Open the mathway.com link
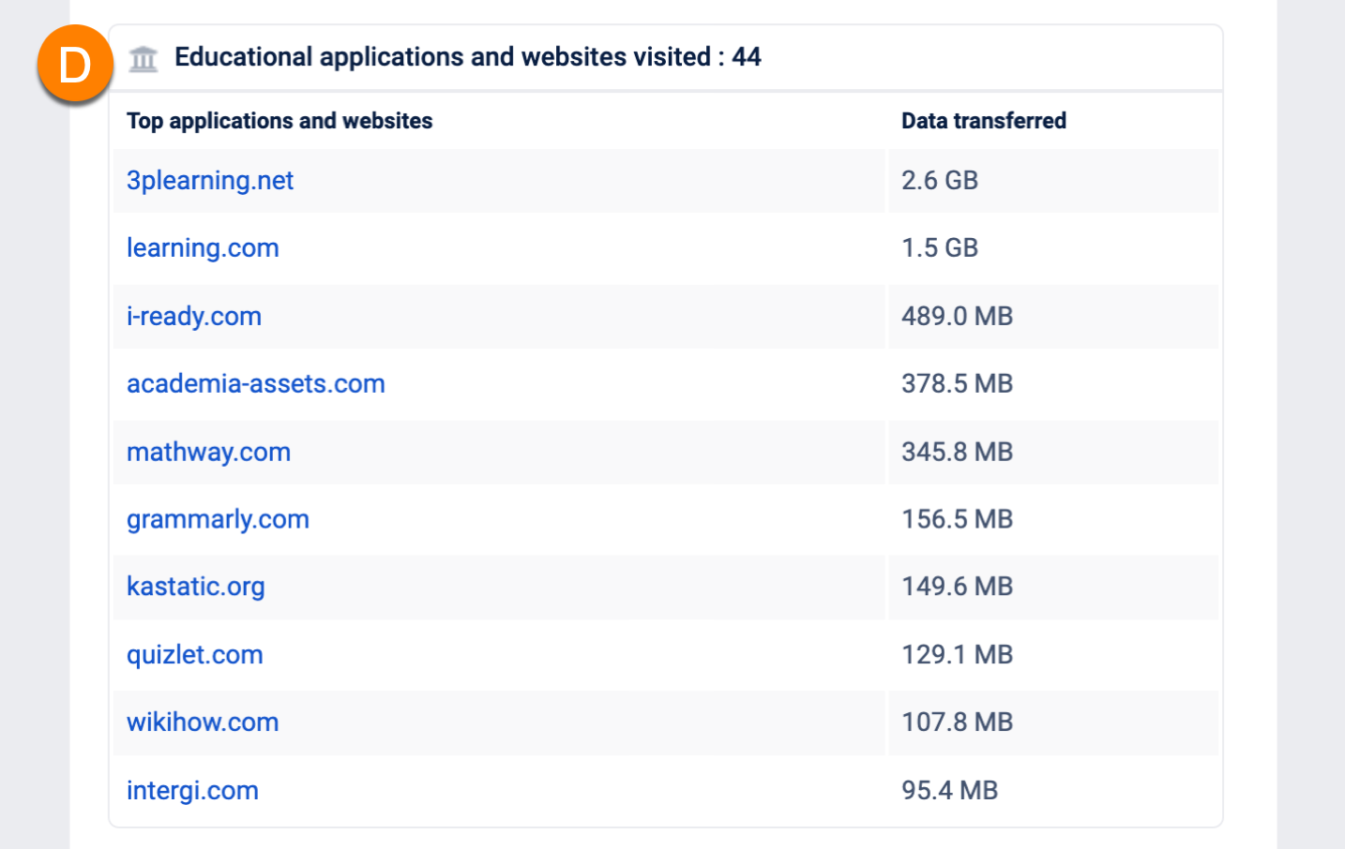1345x849 pixels. (x=208, y=453)
